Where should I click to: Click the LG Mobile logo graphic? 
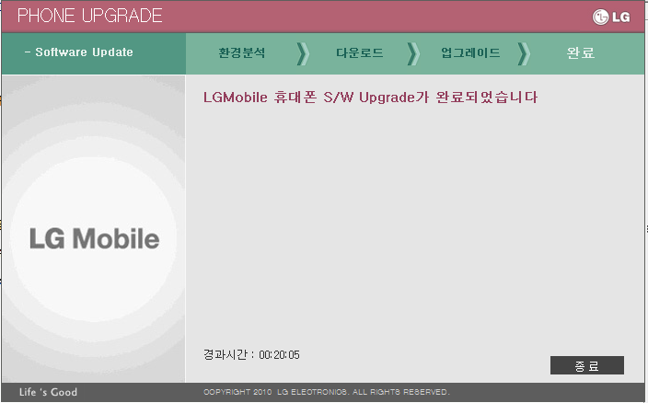click(94, 238)
